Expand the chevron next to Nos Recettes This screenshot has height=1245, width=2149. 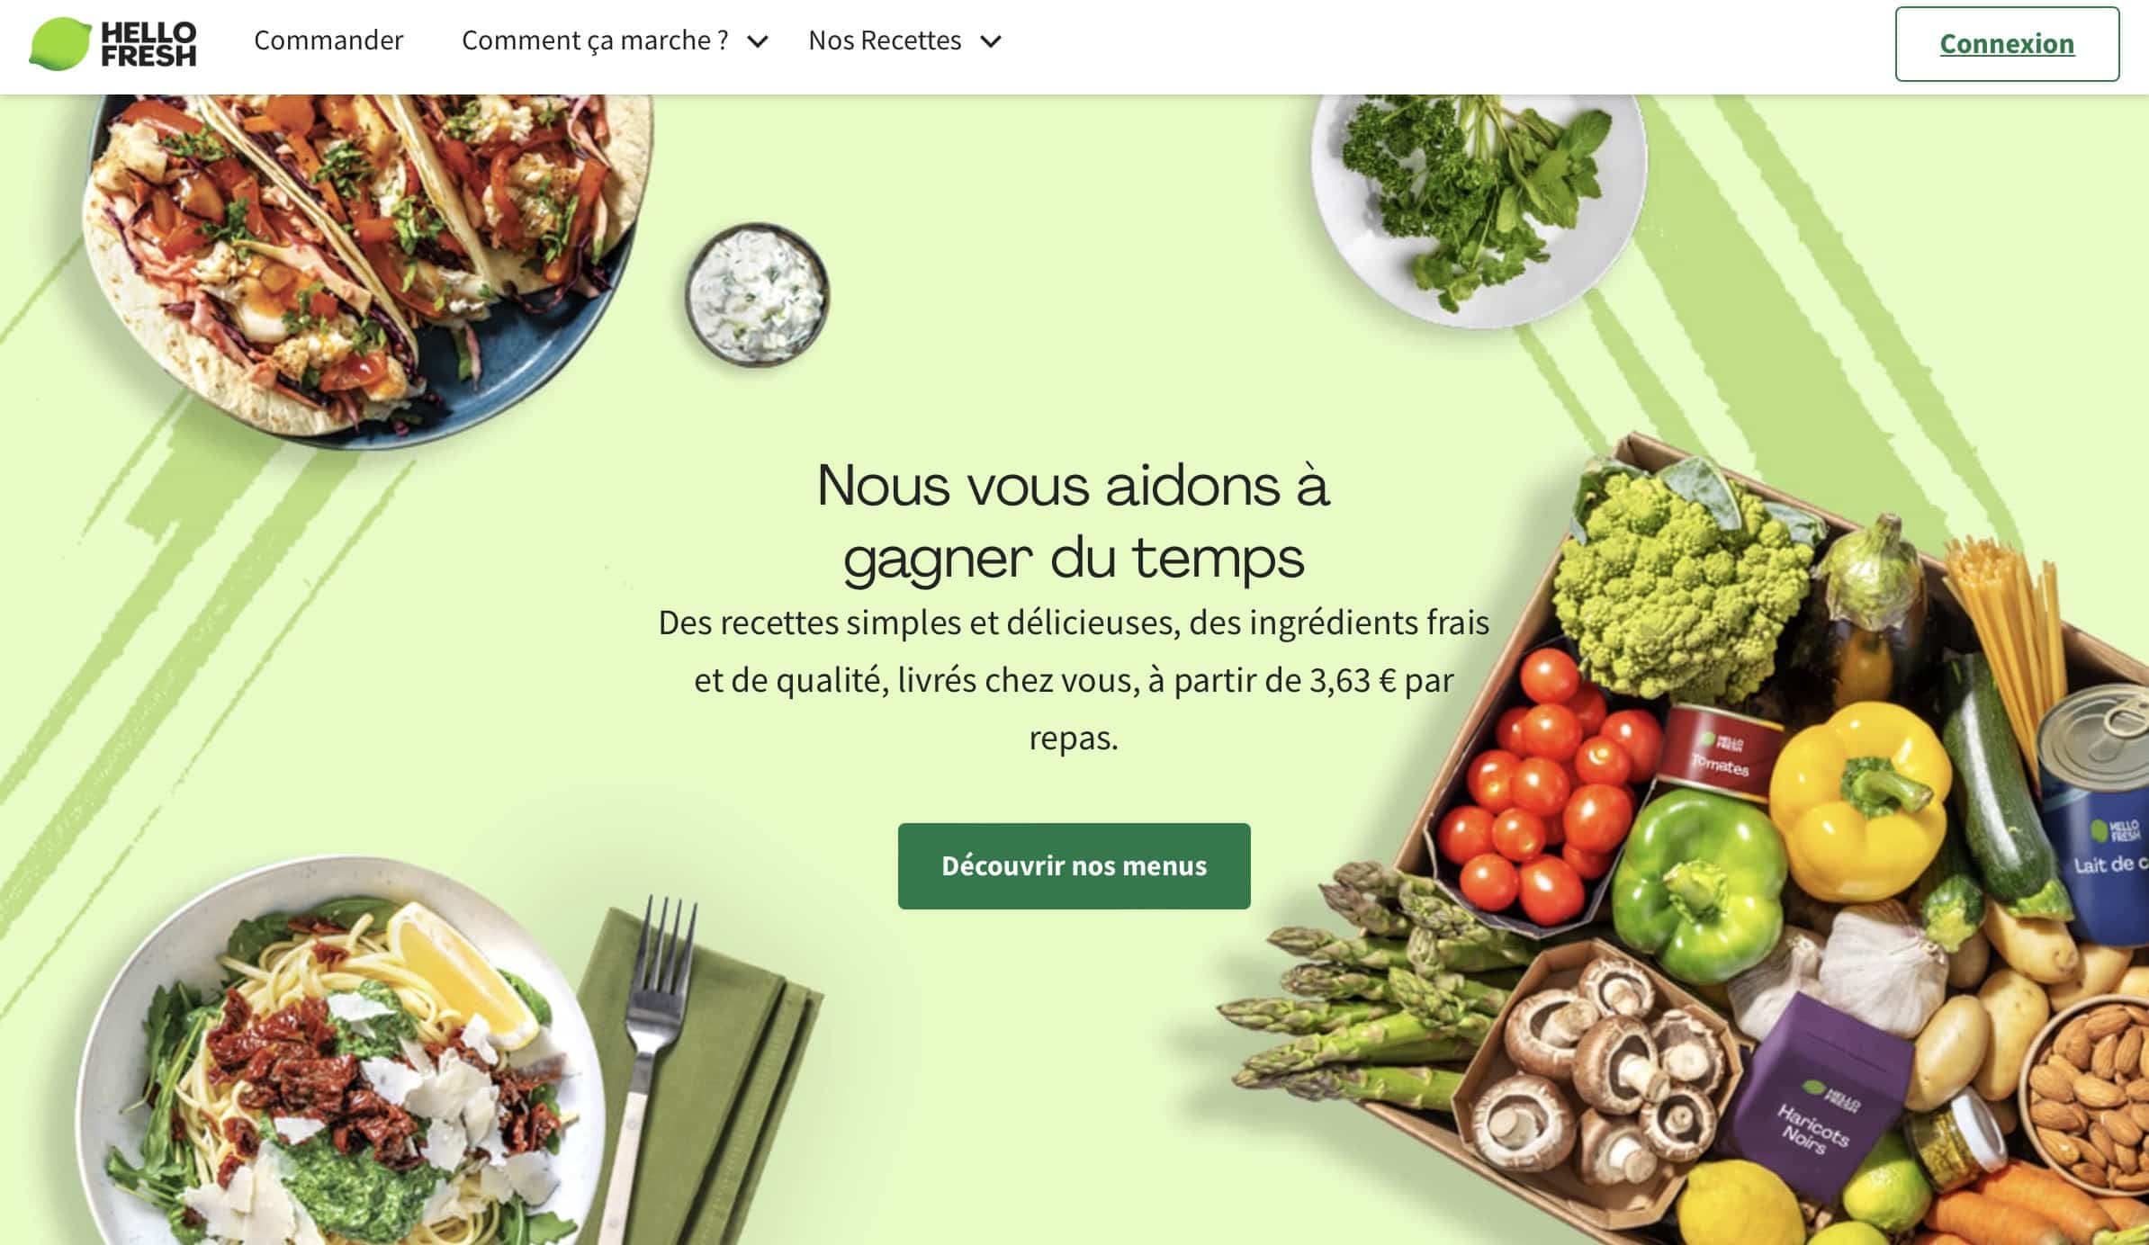pos(991,41)
